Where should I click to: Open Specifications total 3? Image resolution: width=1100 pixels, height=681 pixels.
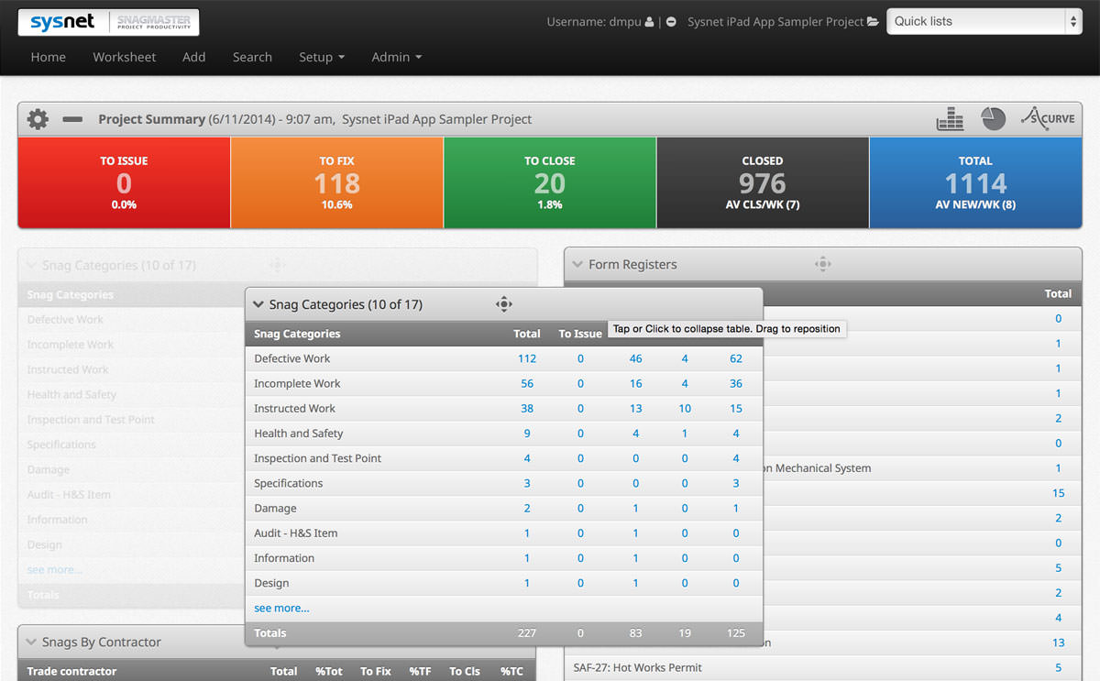coord(527,482)
